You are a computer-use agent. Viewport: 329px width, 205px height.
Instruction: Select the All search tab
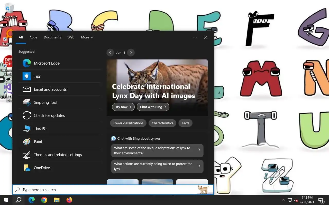pos(21,37)
